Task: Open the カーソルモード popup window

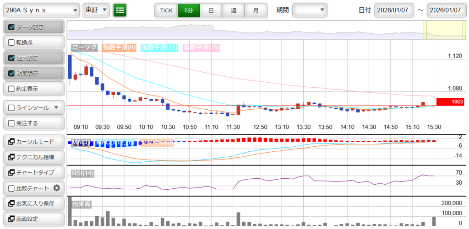Action: (33, 142)
